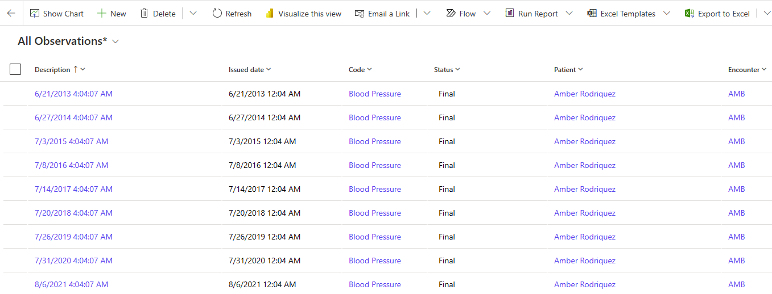Viewport: 772px width, 294px height.
Task: Open Blood Pressure code in the 8/6/2021 row
Action: click(375, 284)
